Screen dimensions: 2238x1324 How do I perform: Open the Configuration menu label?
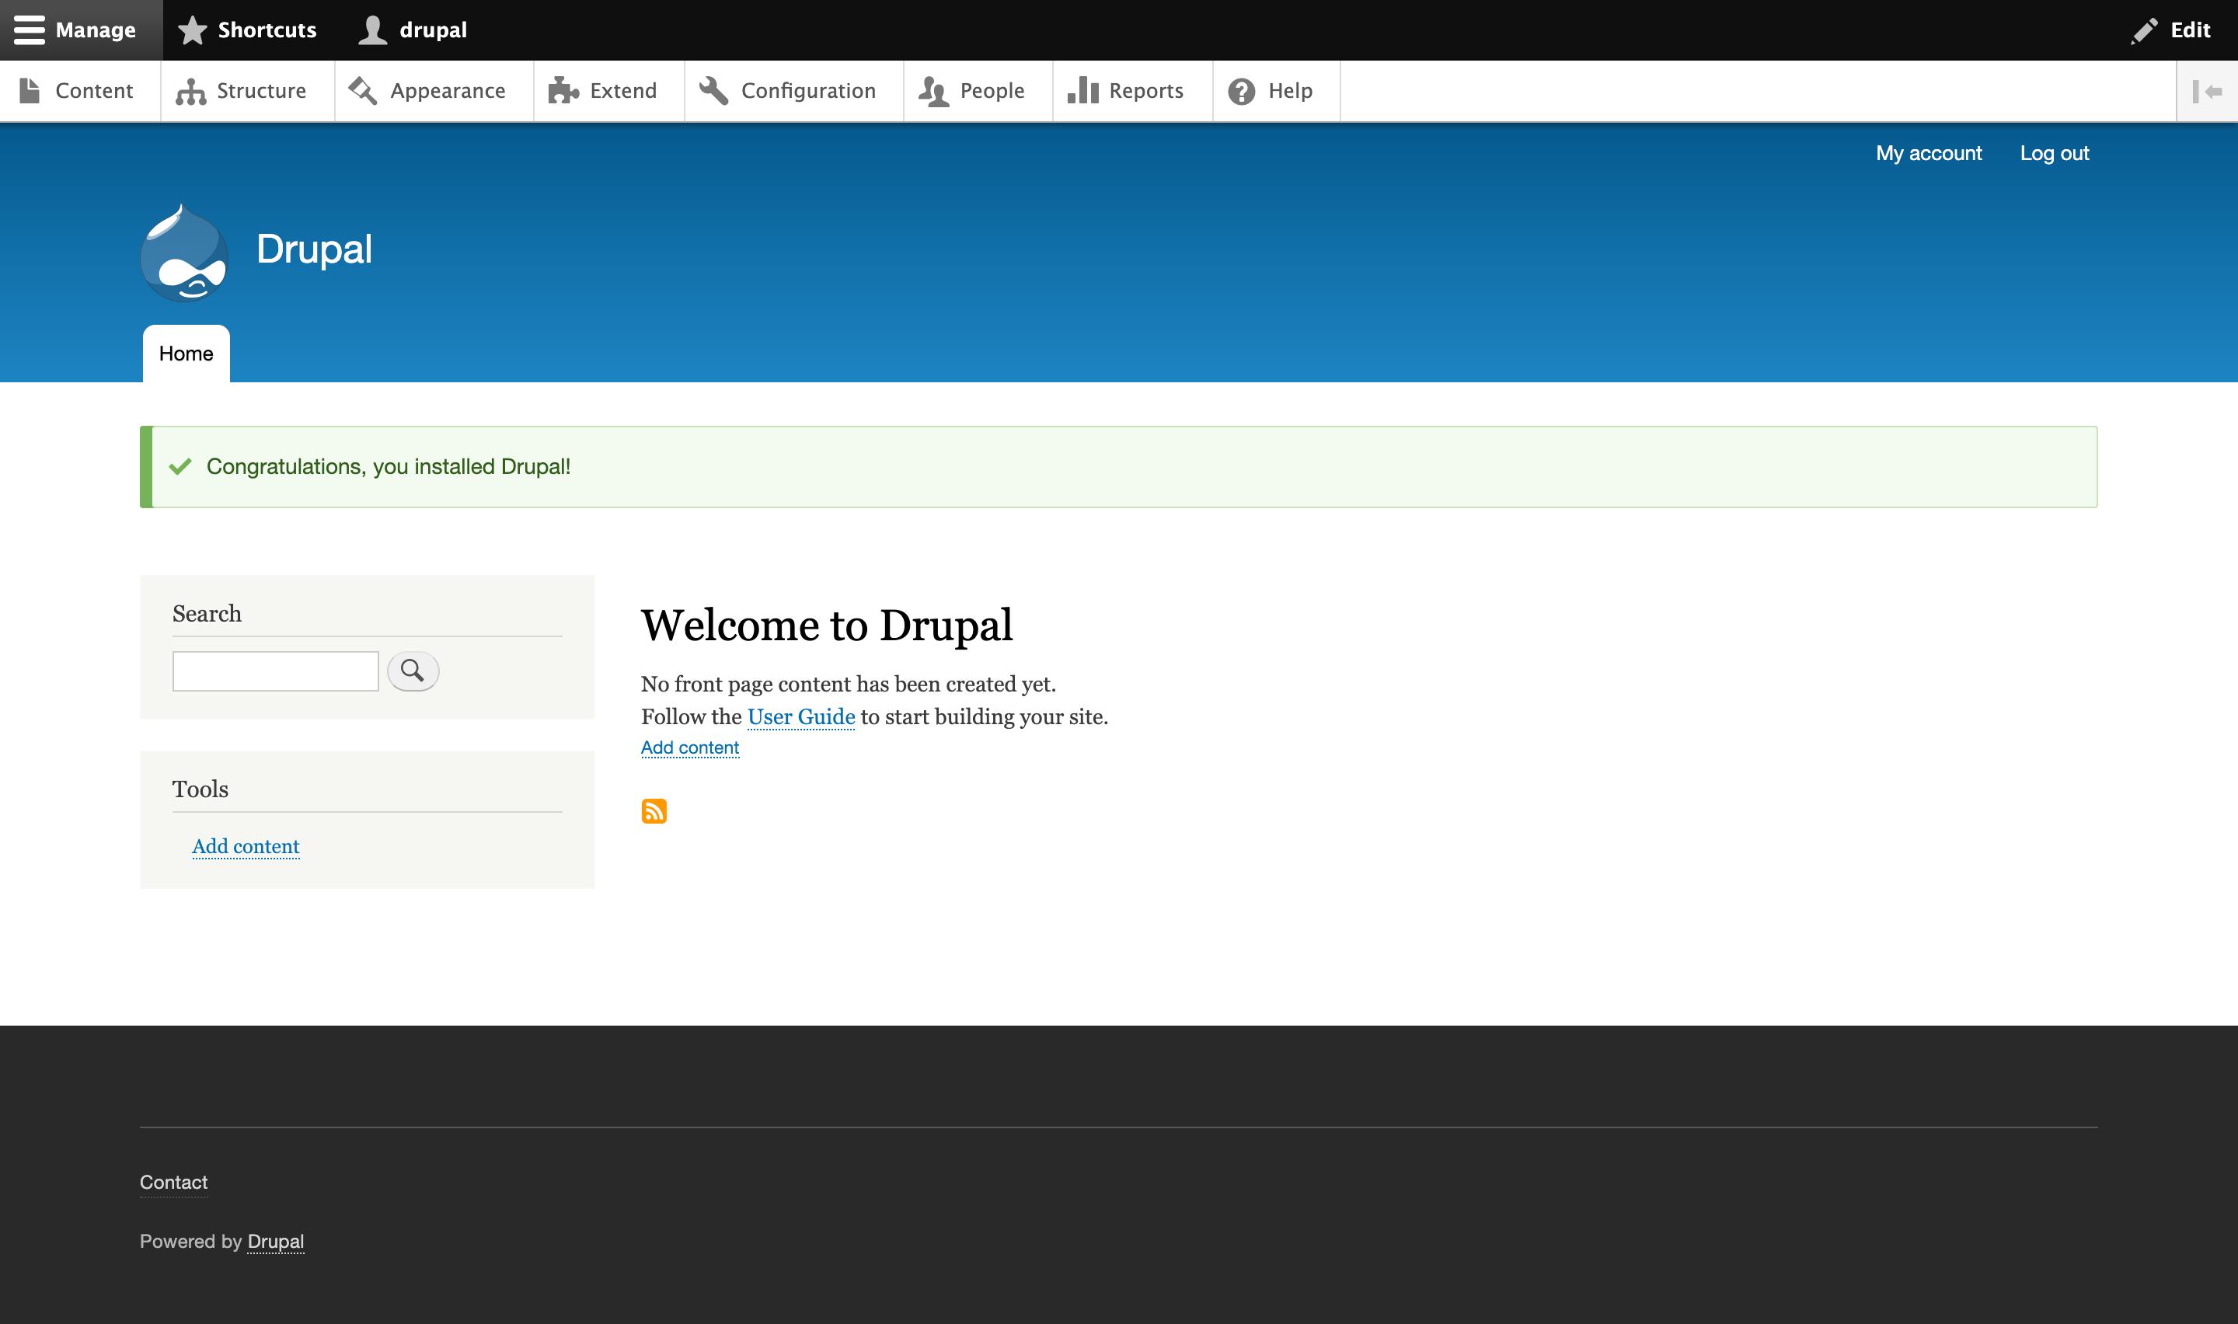pos(808,91)
